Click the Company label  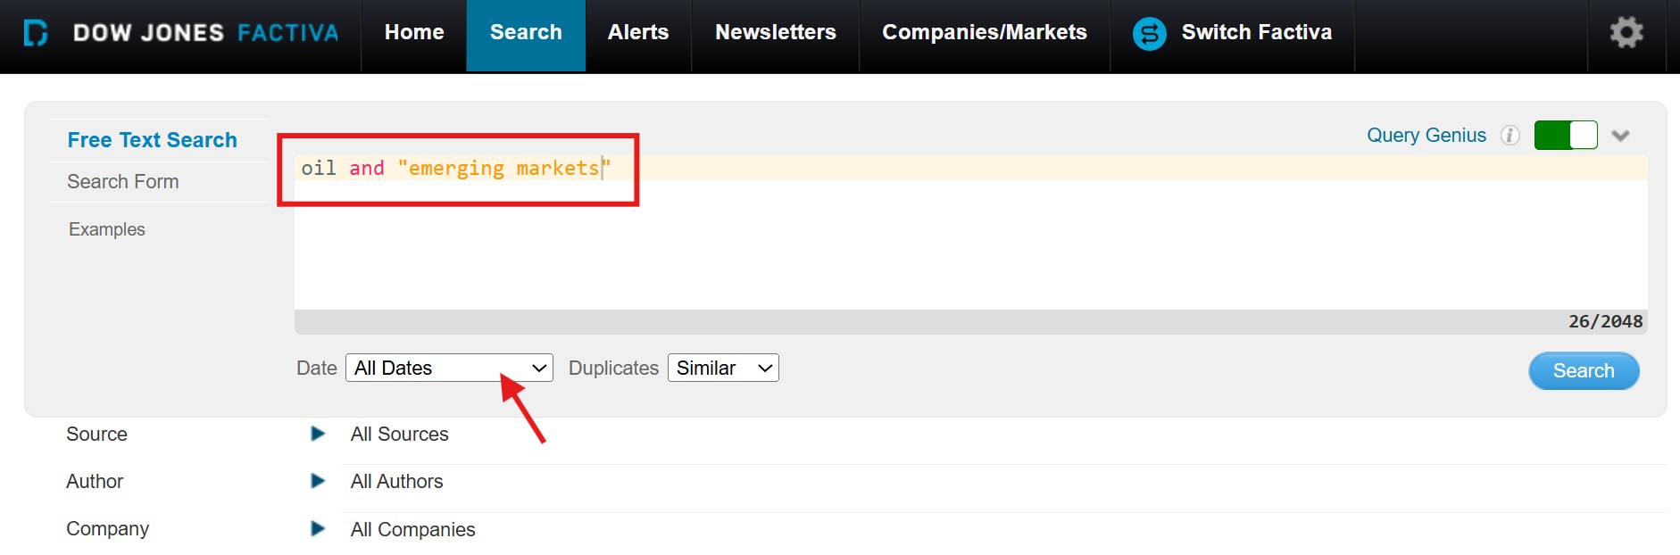click(x=107, y=528)
